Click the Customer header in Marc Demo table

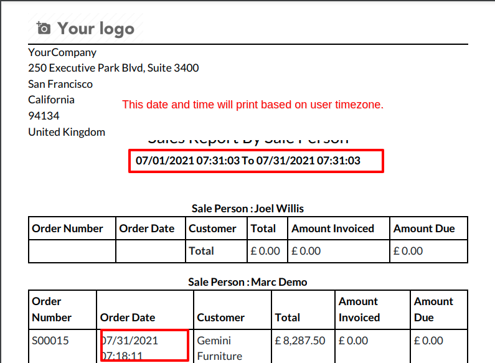(220, 317)
